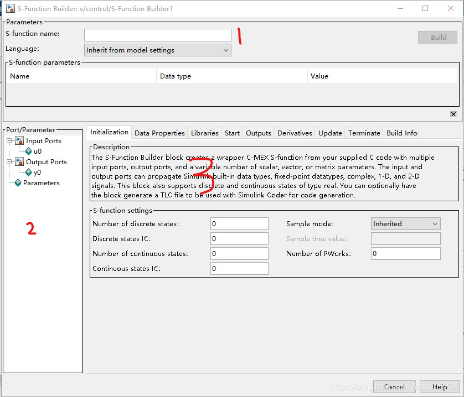Click the X icon above the Initialization tab
This screenshot has width=464, height=397.
pos(453,114)
